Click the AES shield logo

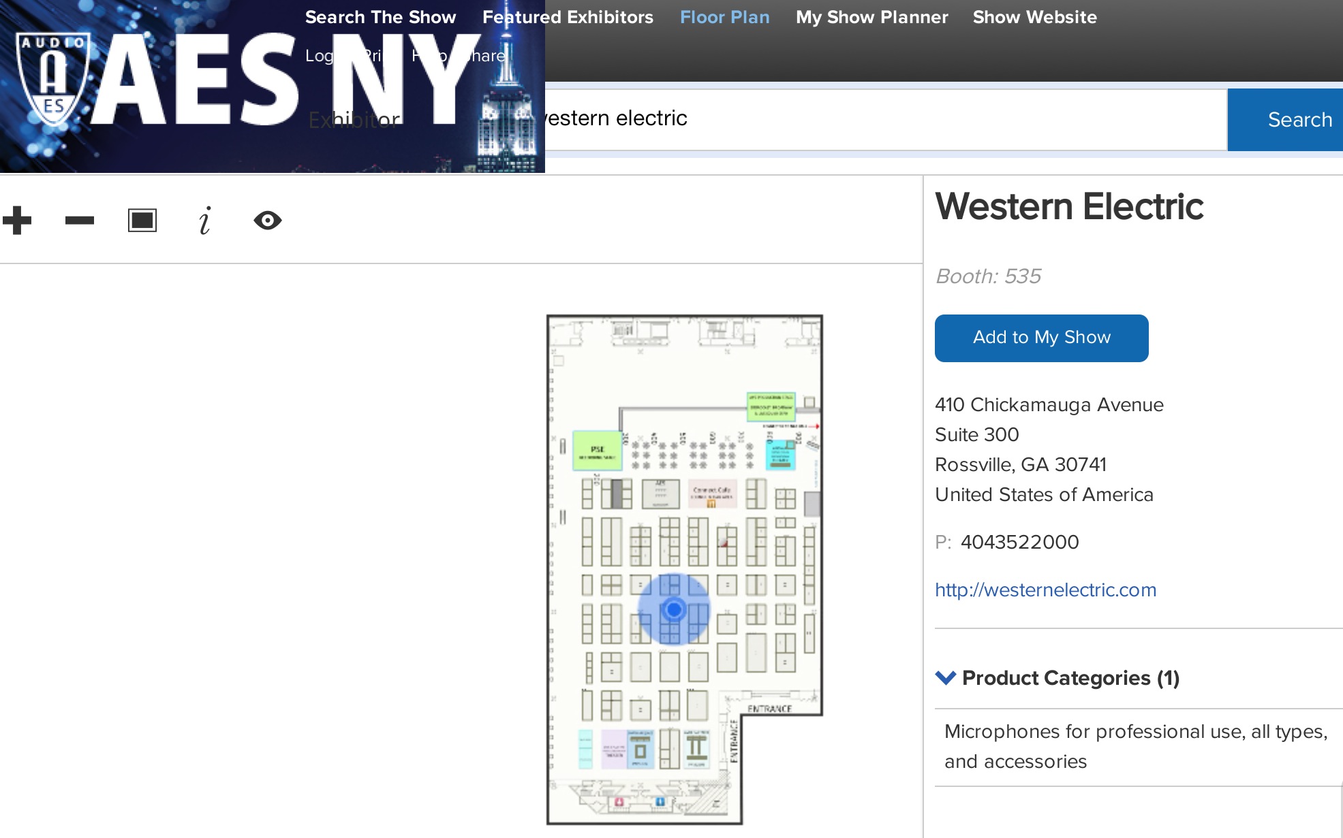pyautogui.click(x=53, y=79)
